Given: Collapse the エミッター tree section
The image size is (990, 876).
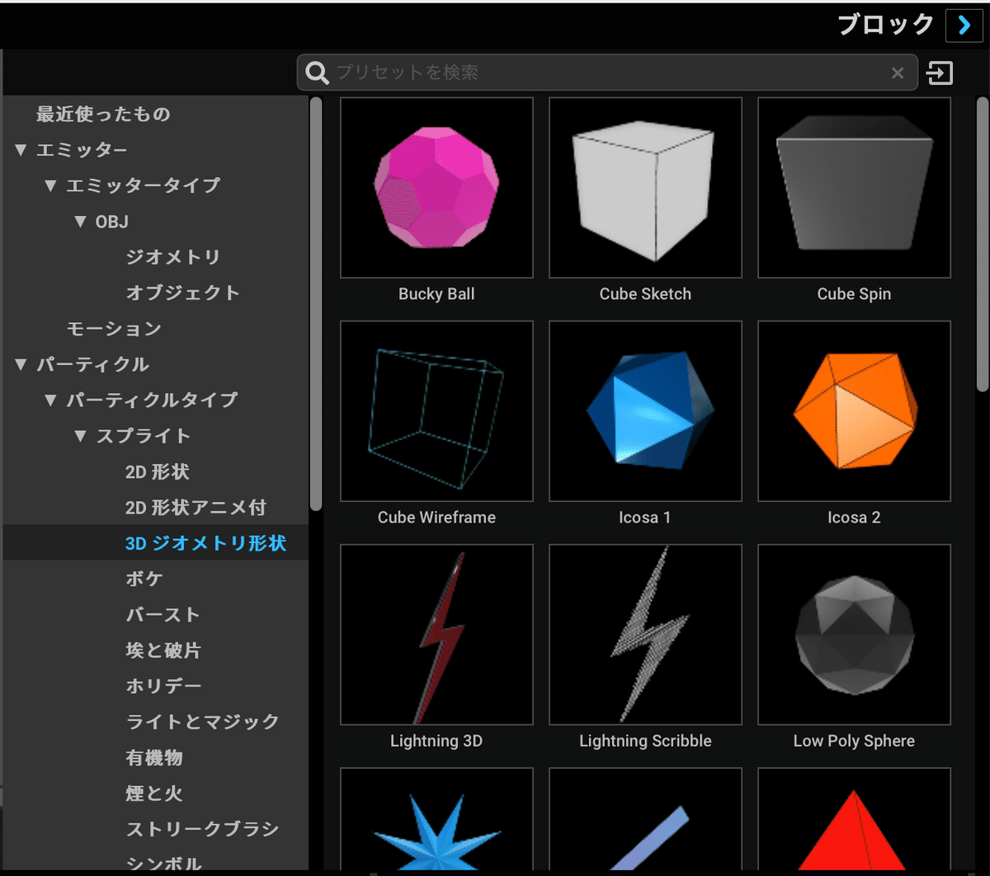Looking at the screenshot, I should coord(20,150).
